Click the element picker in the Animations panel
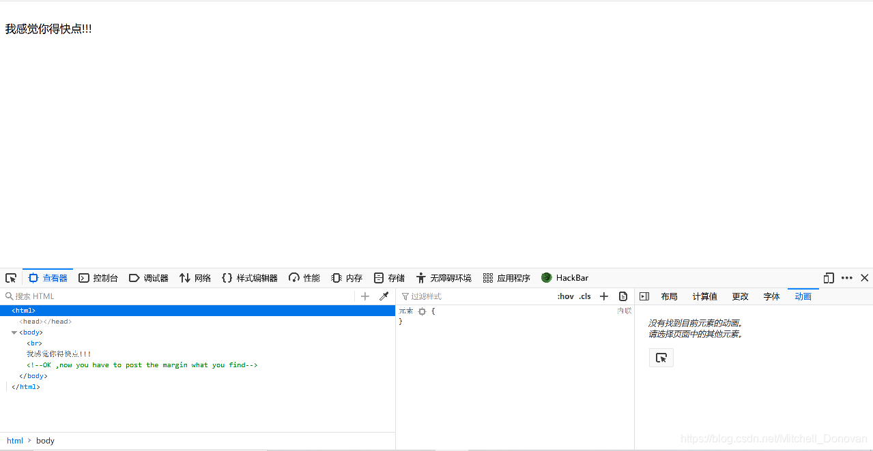Viewport: 873px width, 451px height. (661, 357)
